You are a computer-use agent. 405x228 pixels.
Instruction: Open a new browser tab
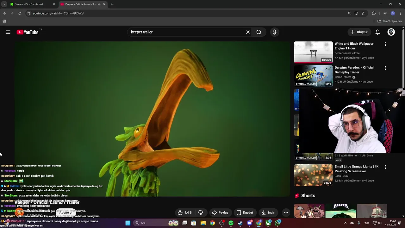pos(112,4)
